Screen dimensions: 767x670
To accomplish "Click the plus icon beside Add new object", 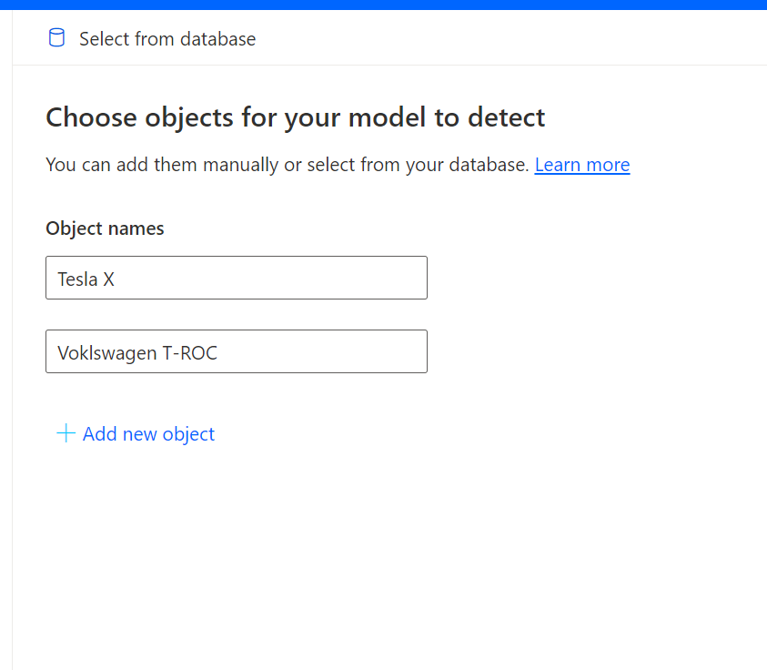I will (x=66, y=433).
